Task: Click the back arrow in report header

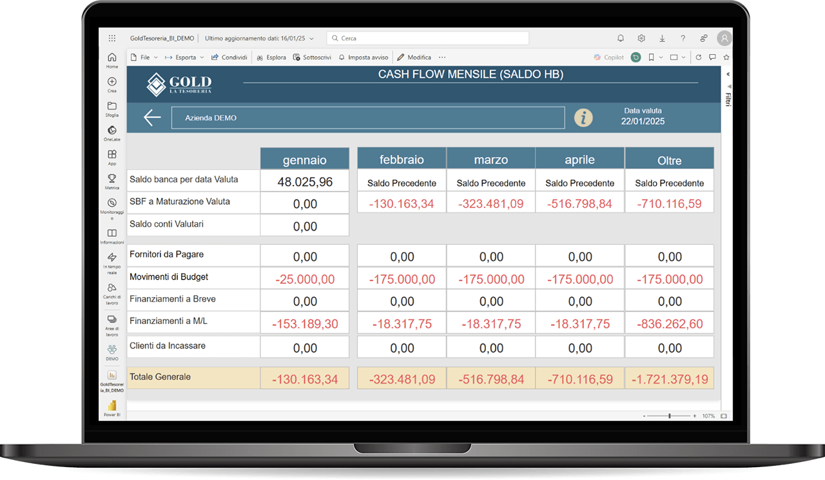Action: 152,117
